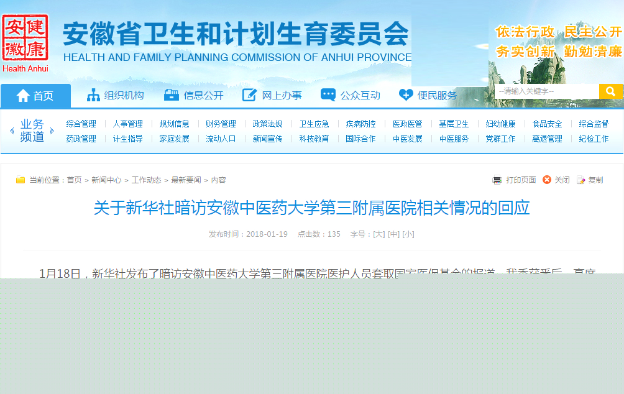Set font size to large [大]

coord(377,234)
